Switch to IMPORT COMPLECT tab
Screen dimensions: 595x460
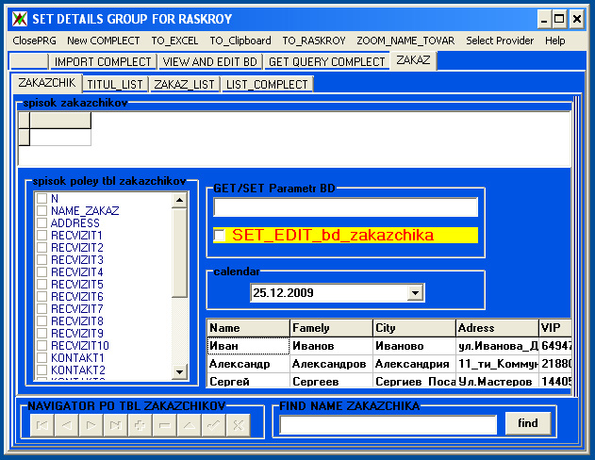click(x=103, y=62)
